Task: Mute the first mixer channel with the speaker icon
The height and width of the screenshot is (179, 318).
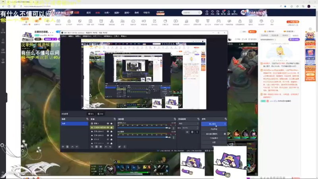Action: (170, 128)
